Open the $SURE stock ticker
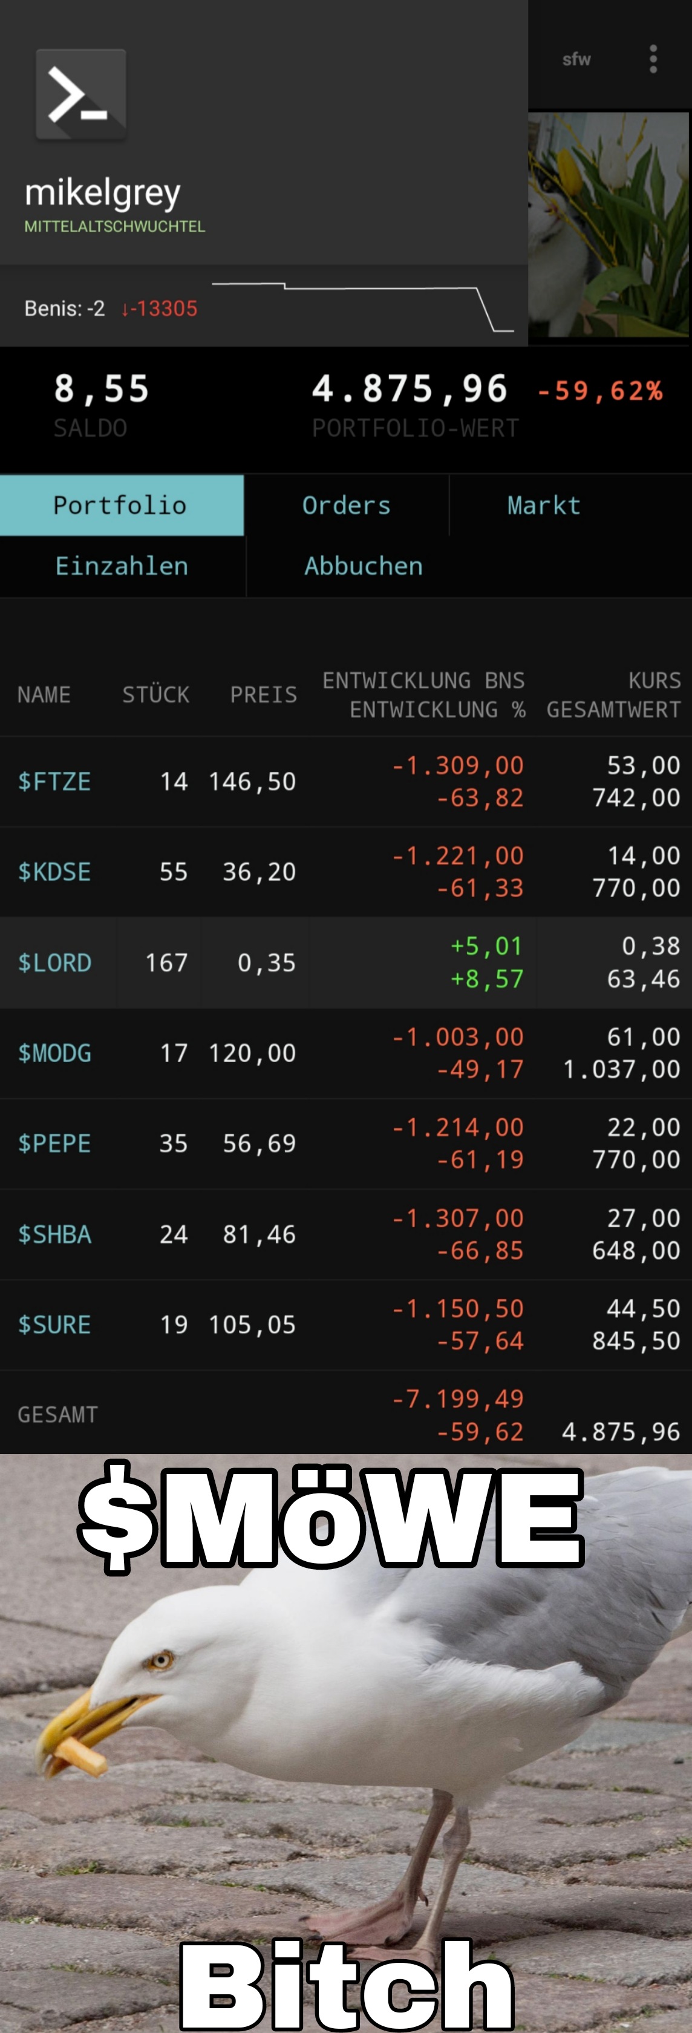 click(54, 1324)
